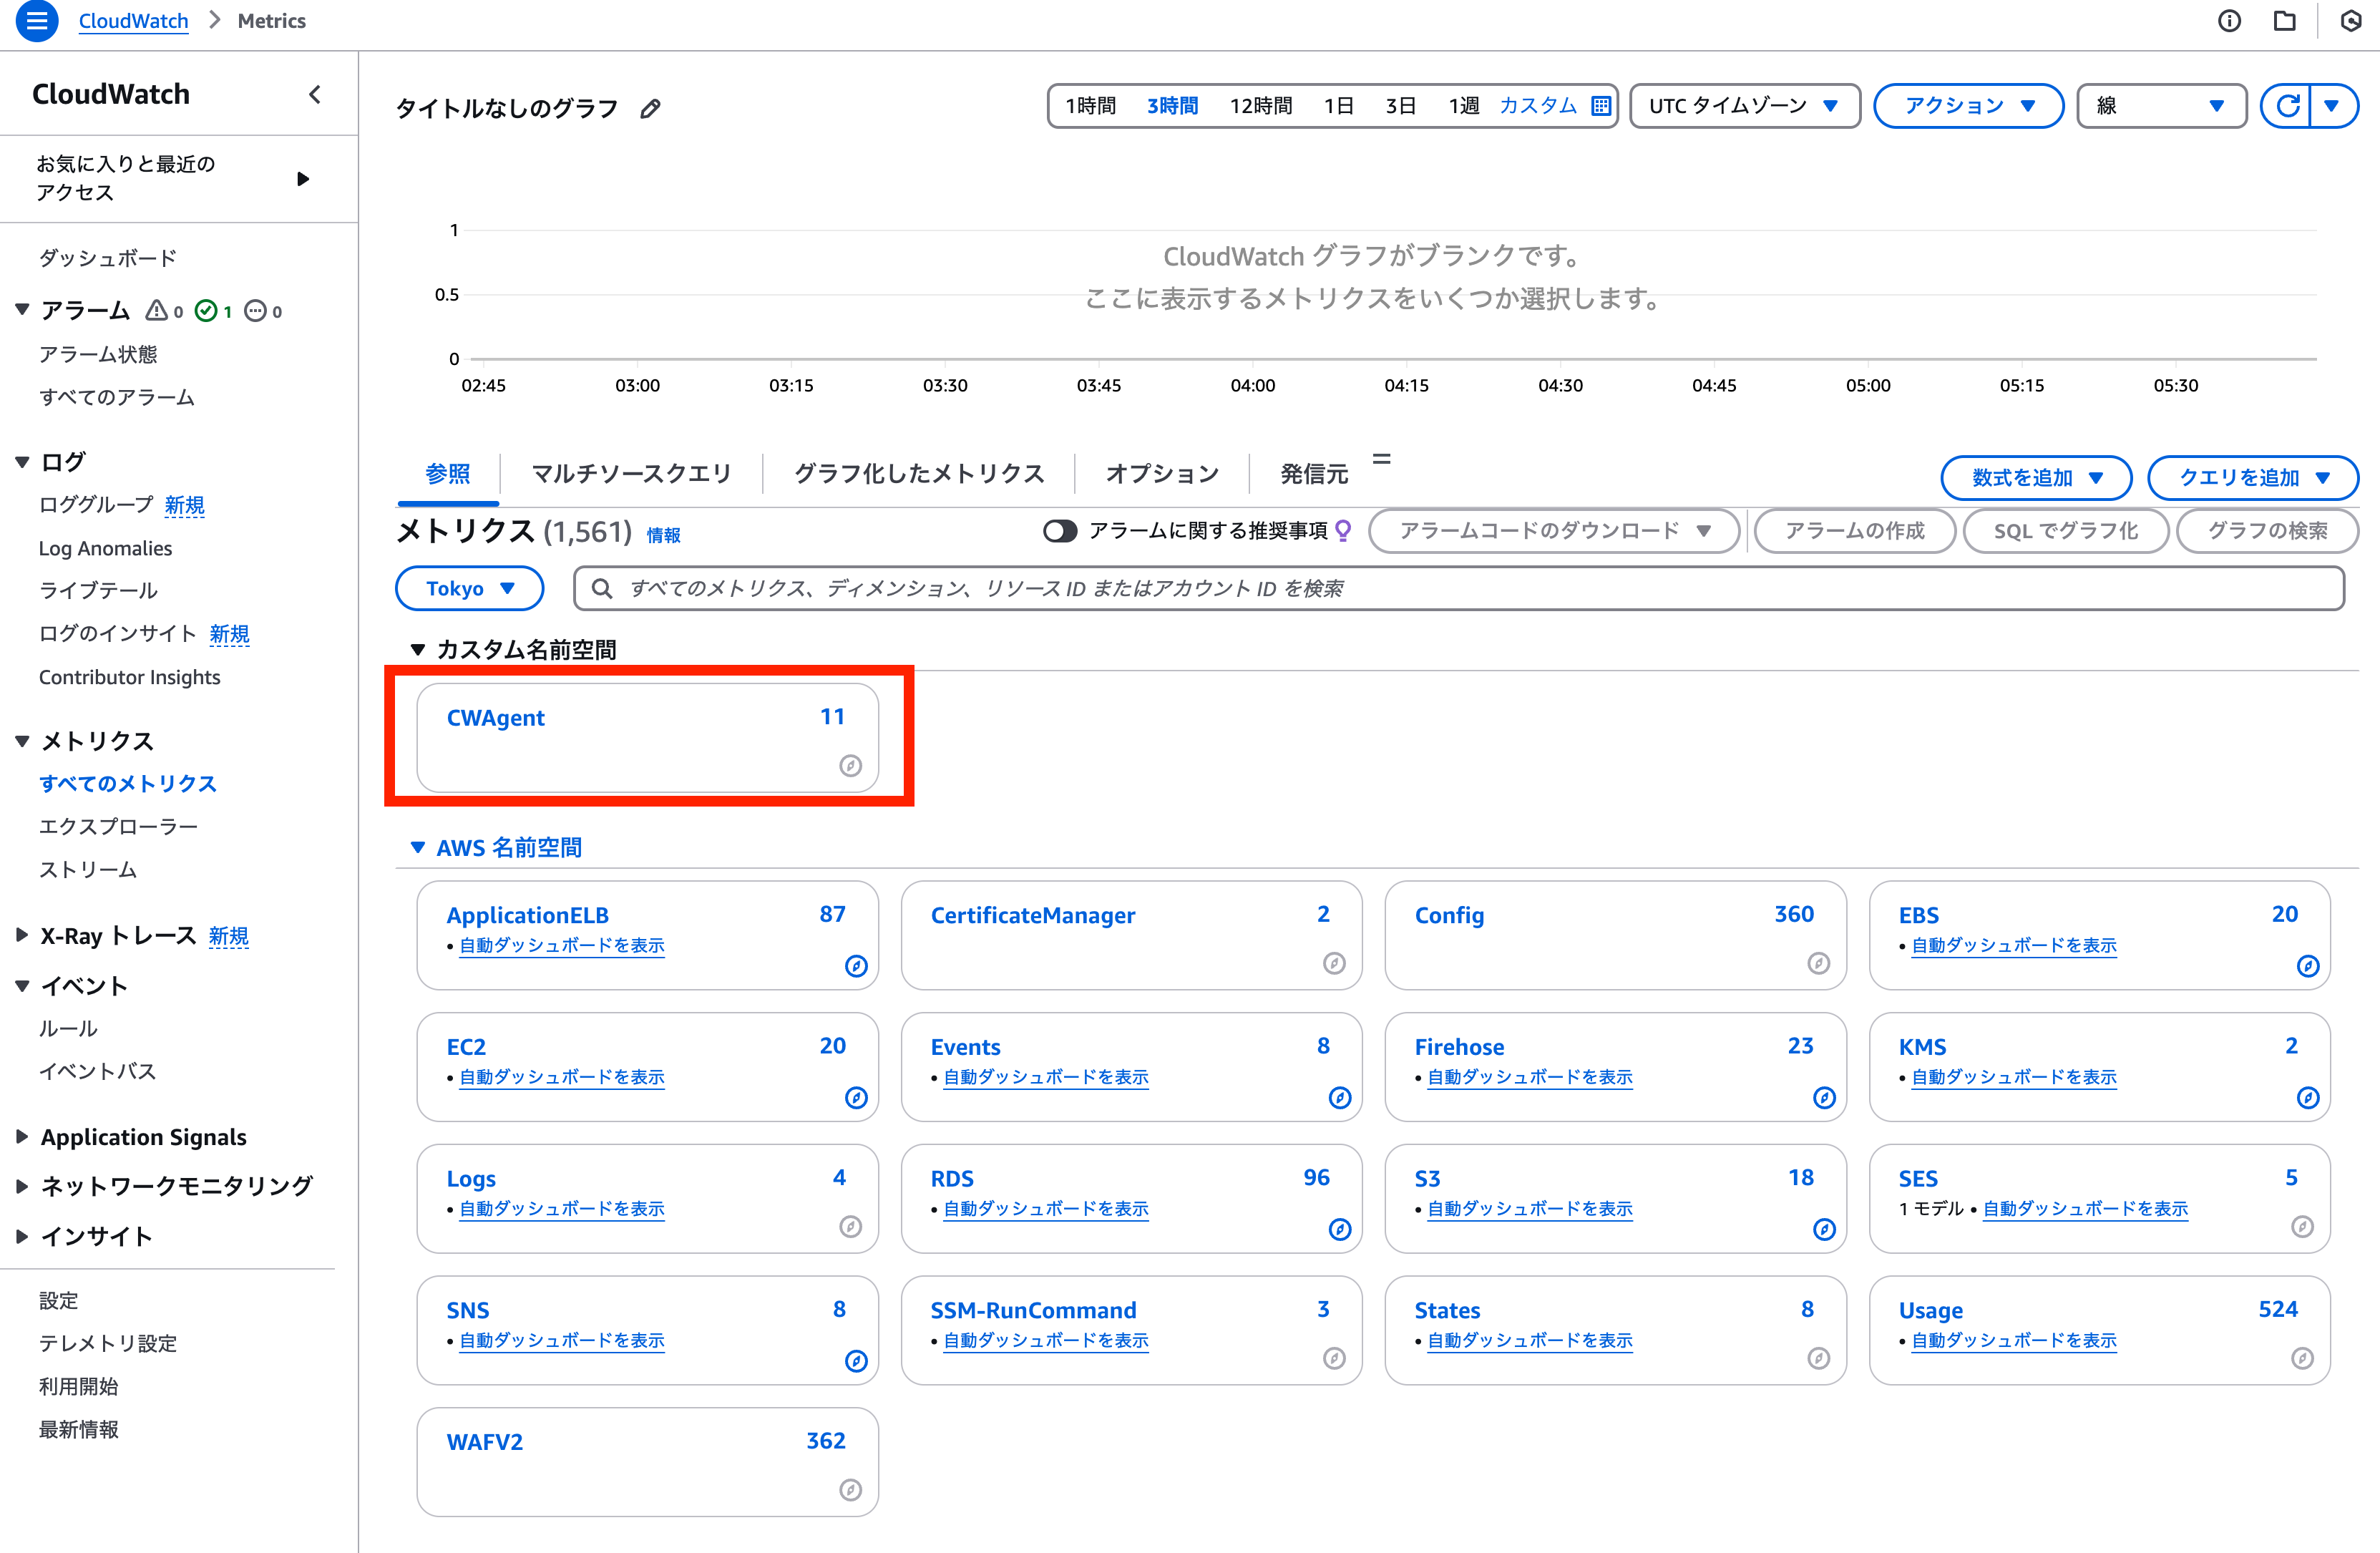Open the SSM-RunCommand namespace card
2380x1553 pixels.
[x=1131, y=1330]
